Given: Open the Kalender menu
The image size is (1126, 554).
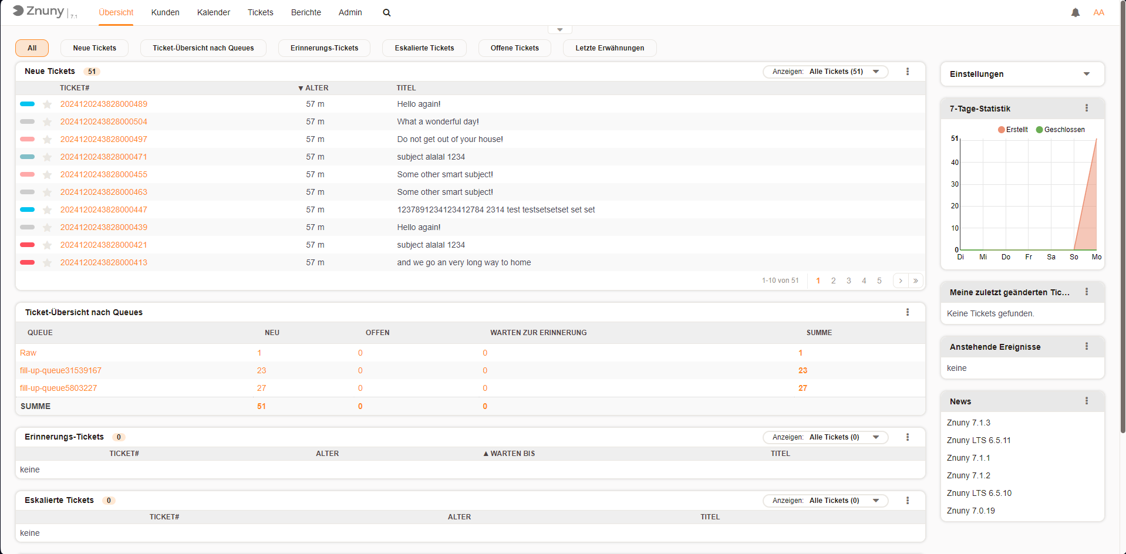Looking at the screenshot, I should point(213,13).
